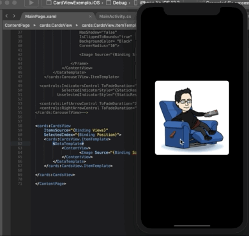Click line number 62 in the gutter

click(x=20, y=144)
